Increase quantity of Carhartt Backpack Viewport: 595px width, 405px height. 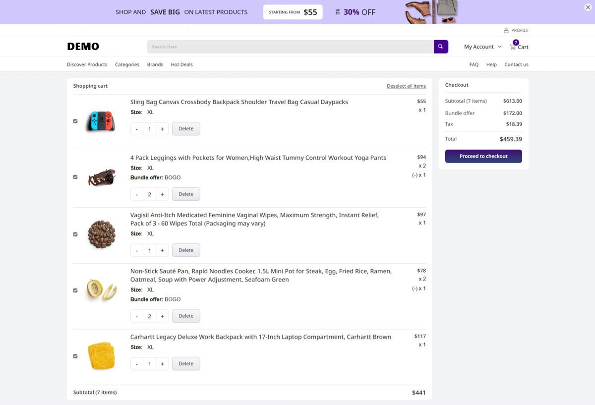tap(162, 364)
